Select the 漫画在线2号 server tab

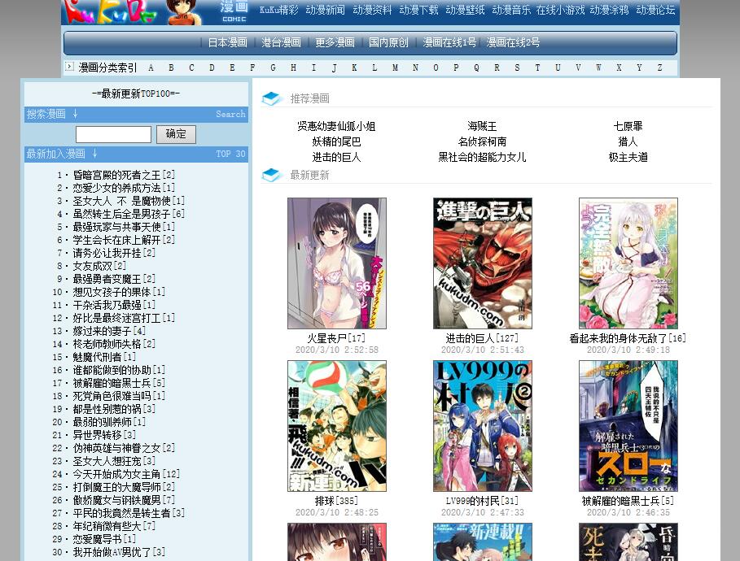513,42
